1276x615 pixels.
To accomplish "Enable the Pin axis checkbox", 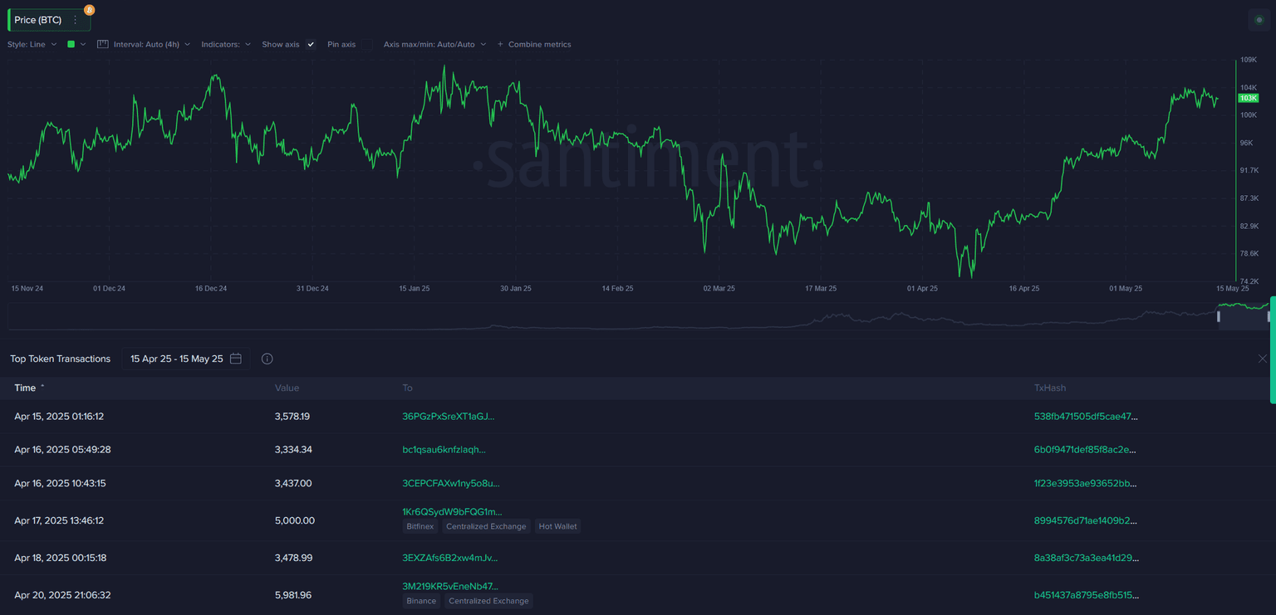I will [x=366, y=44].
